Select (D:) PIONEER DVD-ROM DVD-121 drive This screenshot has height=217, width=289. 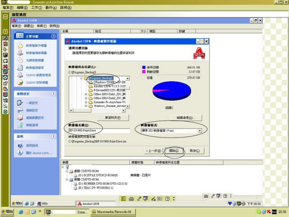coord(103,184)
